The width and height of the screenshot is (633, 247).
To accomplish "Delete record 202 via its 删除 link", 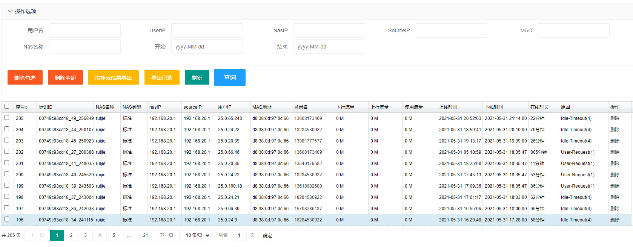I will click(x=615, y=152).
